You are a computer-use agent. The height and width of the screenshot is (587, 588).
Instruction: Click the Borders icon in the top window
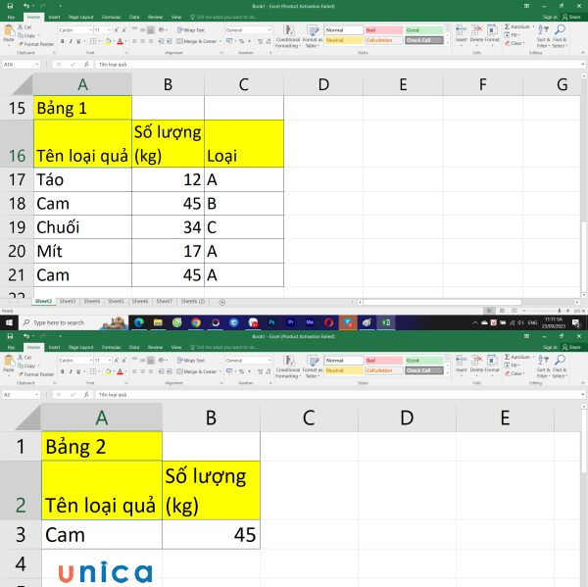pos(93,41)
